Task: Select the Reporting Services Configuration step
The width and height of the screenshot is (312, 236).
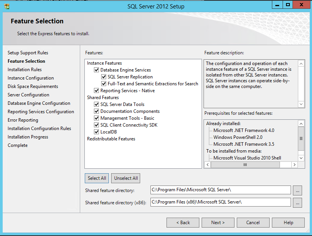Action: coord(41,112)
